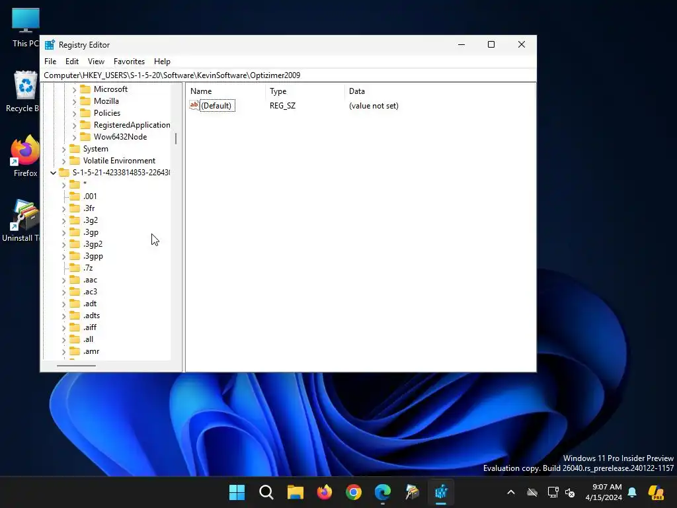677x508 pixels.
Task: Select the .7z folder icon
Action: (x=75, y=268)
